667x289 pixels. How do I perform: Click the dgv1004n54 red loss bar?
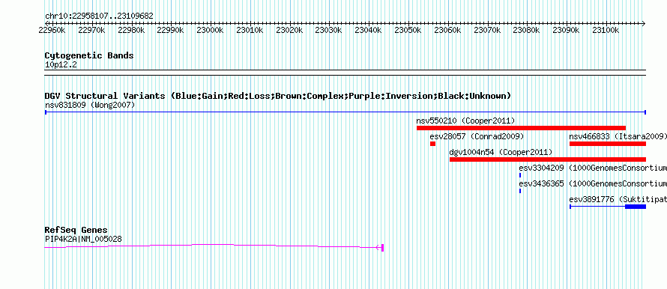[548, 159]
